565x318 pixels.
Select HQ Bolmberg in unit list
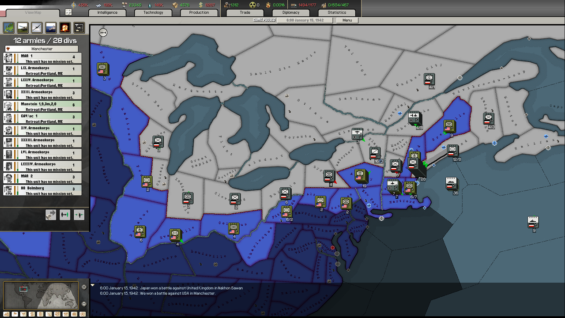point(42,190)
